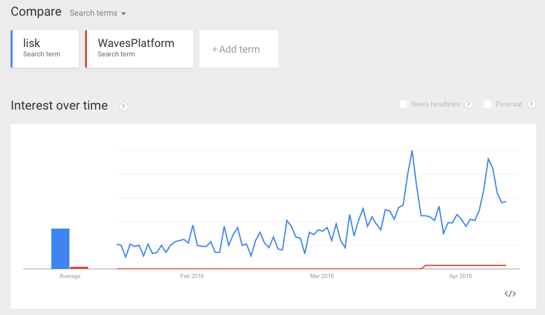Select the highest blue peak in late March
This screenshot has height=315, width=545.
pos(412,152)
